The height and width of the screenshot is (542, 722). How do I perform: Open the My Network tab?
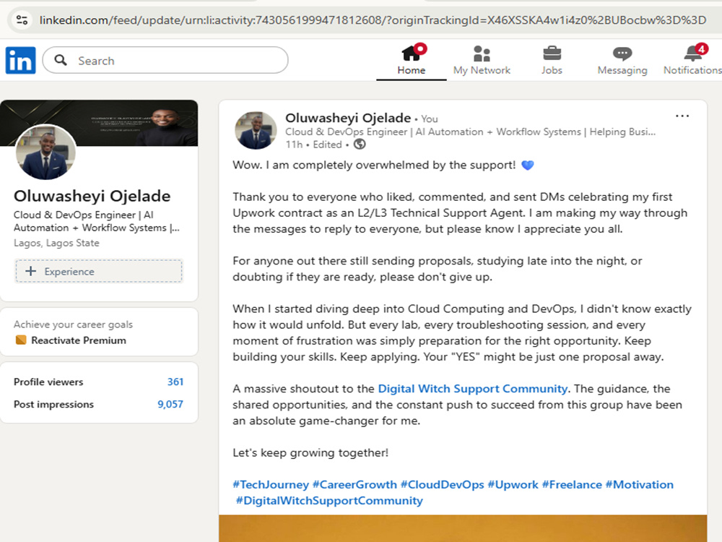[482, 60]
